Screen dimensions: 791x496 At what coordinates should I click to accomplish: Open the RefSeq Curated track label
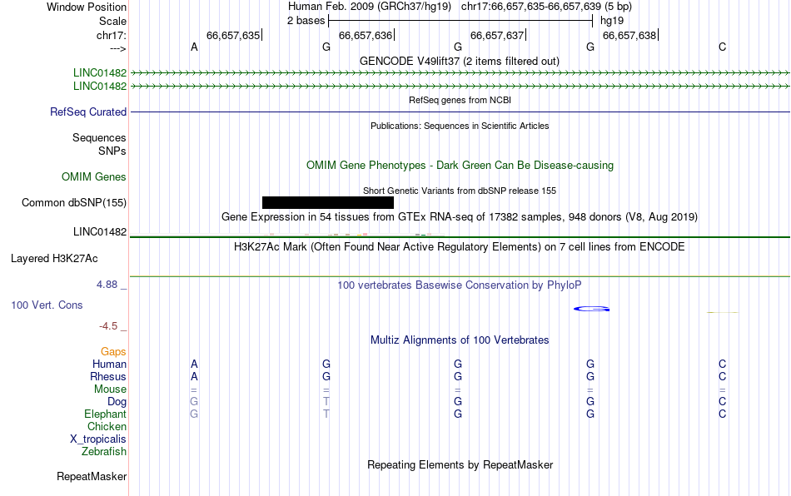87,112
